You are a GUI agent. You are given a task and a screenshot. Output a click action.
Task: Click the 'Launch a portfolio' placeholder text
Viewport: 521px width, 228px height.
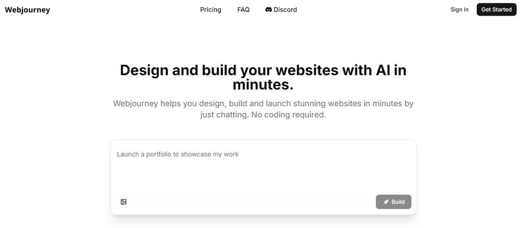tap(178, 154)
